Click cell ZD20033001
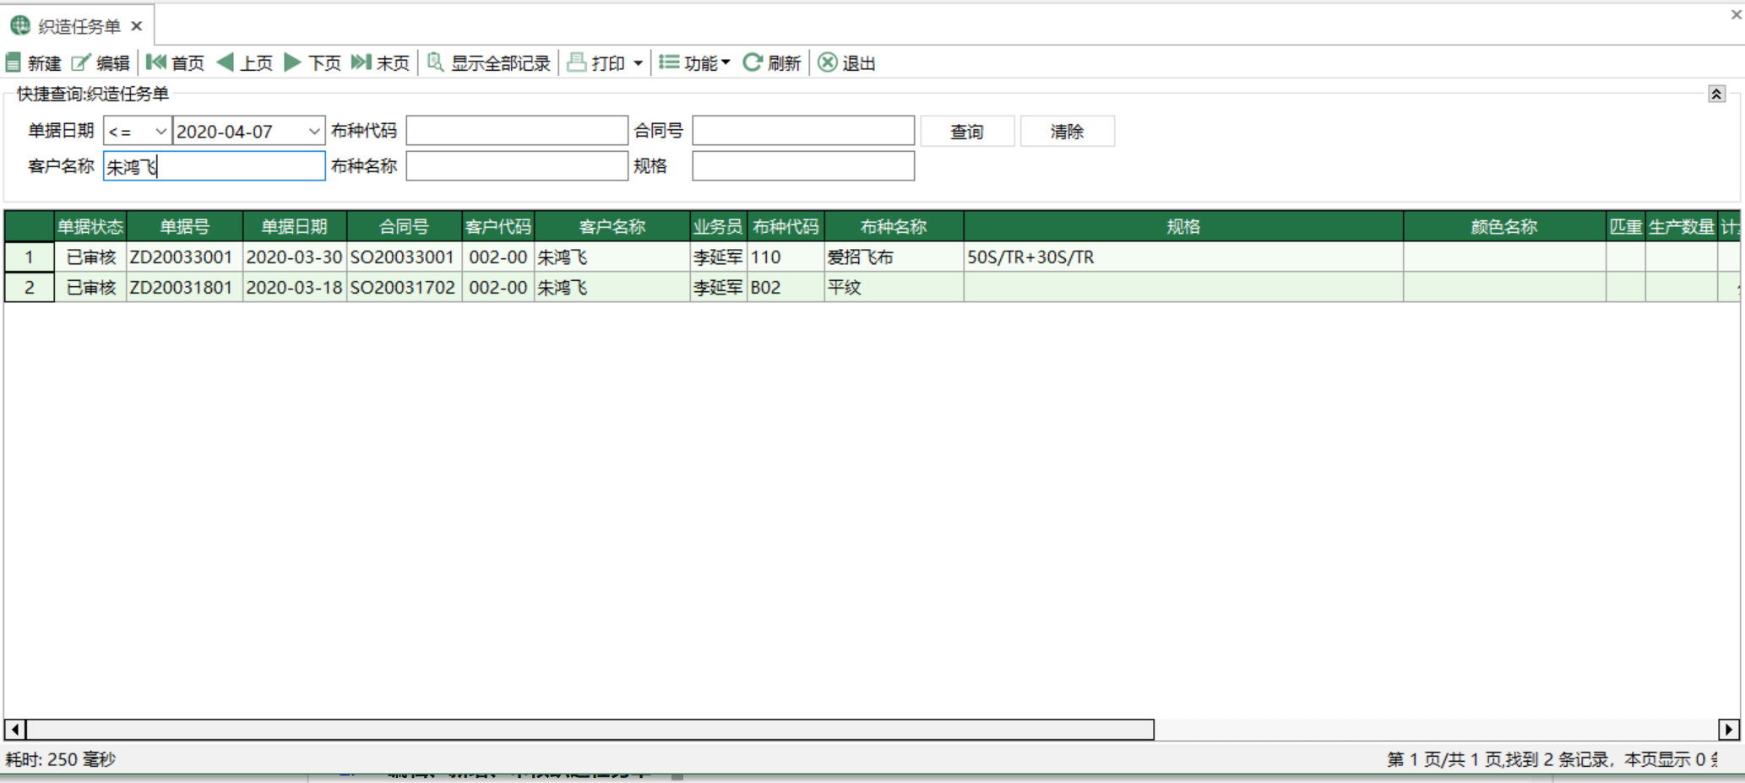The width and height of the screenshot is (1745, 783). 184,256
